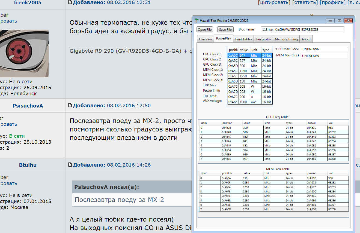The width and height of the screenshot is (360, 233).
Task: Open File in Hawaii Bios Reader
Action: pyautogui.click(x=205, y=29)
